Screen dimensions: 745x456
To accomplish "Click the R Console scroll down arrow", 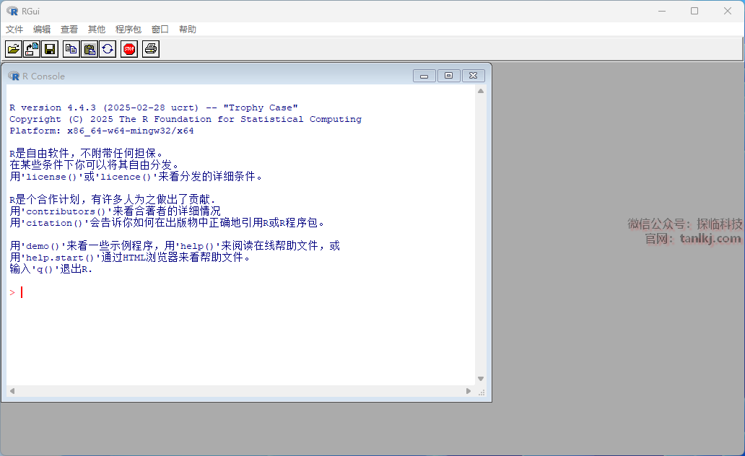I will tap(481, 379).
